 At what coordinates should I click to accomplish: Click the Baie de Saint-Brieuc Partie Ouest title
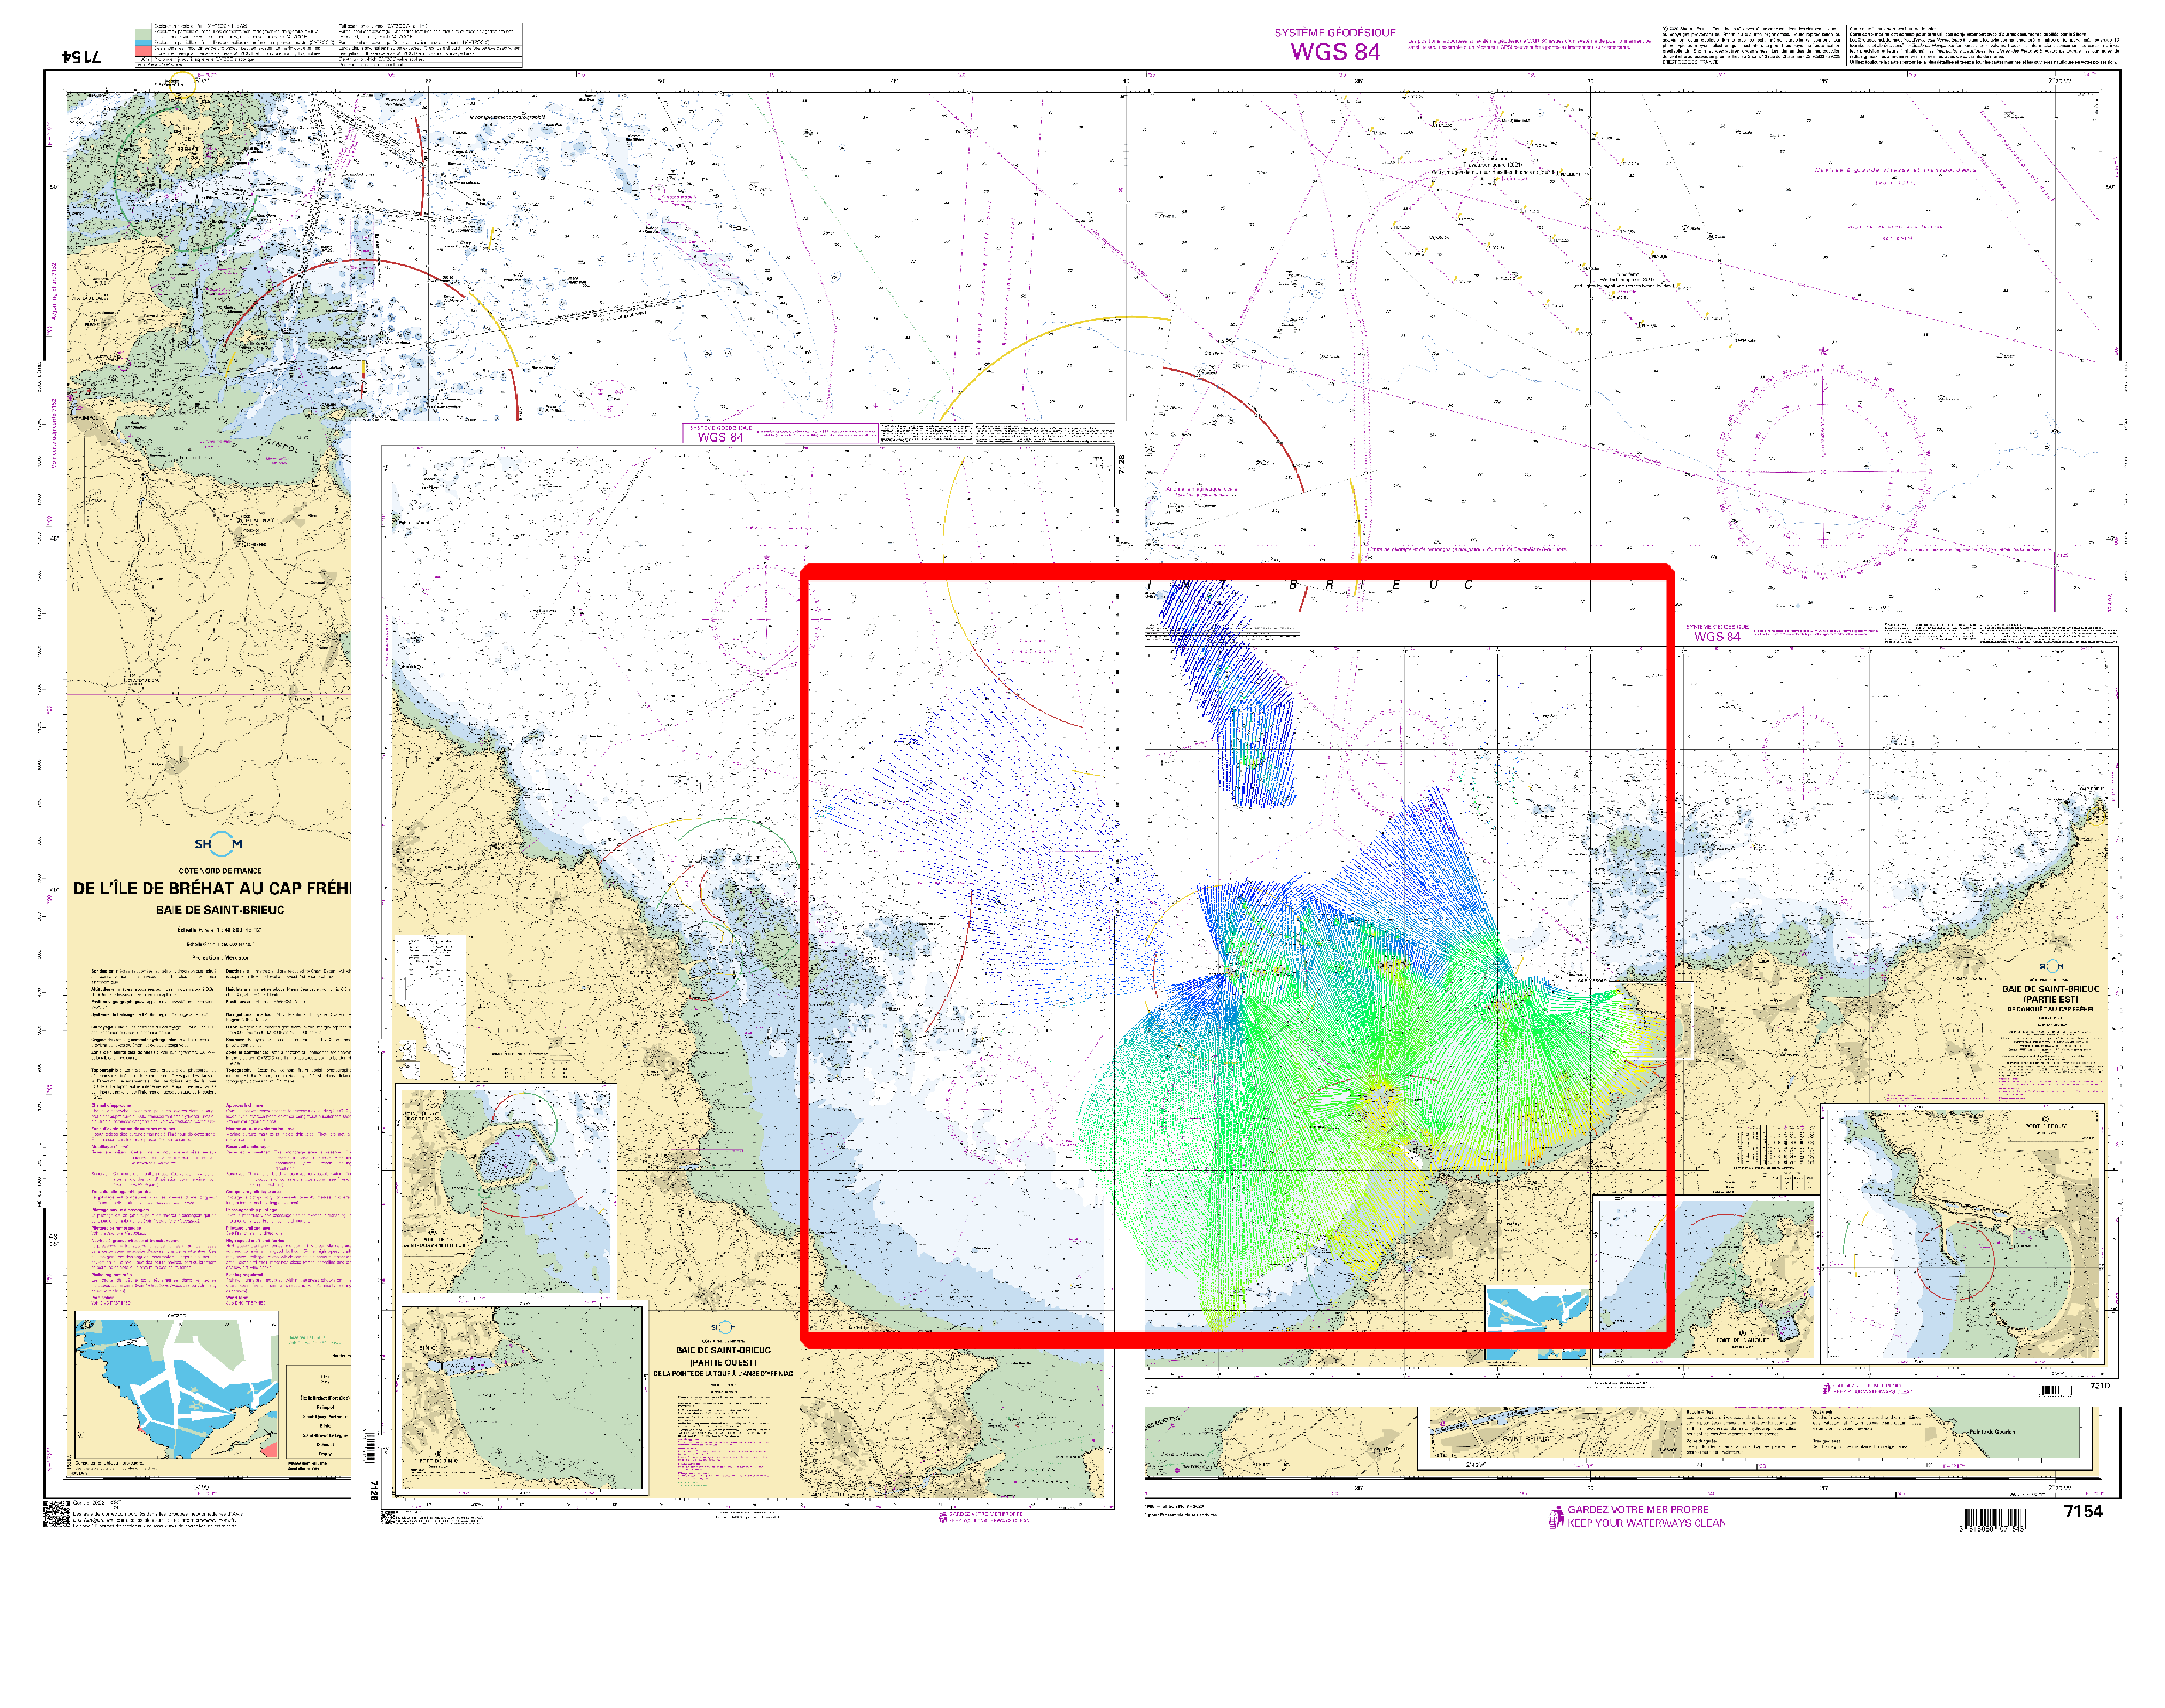point(723,1356)
